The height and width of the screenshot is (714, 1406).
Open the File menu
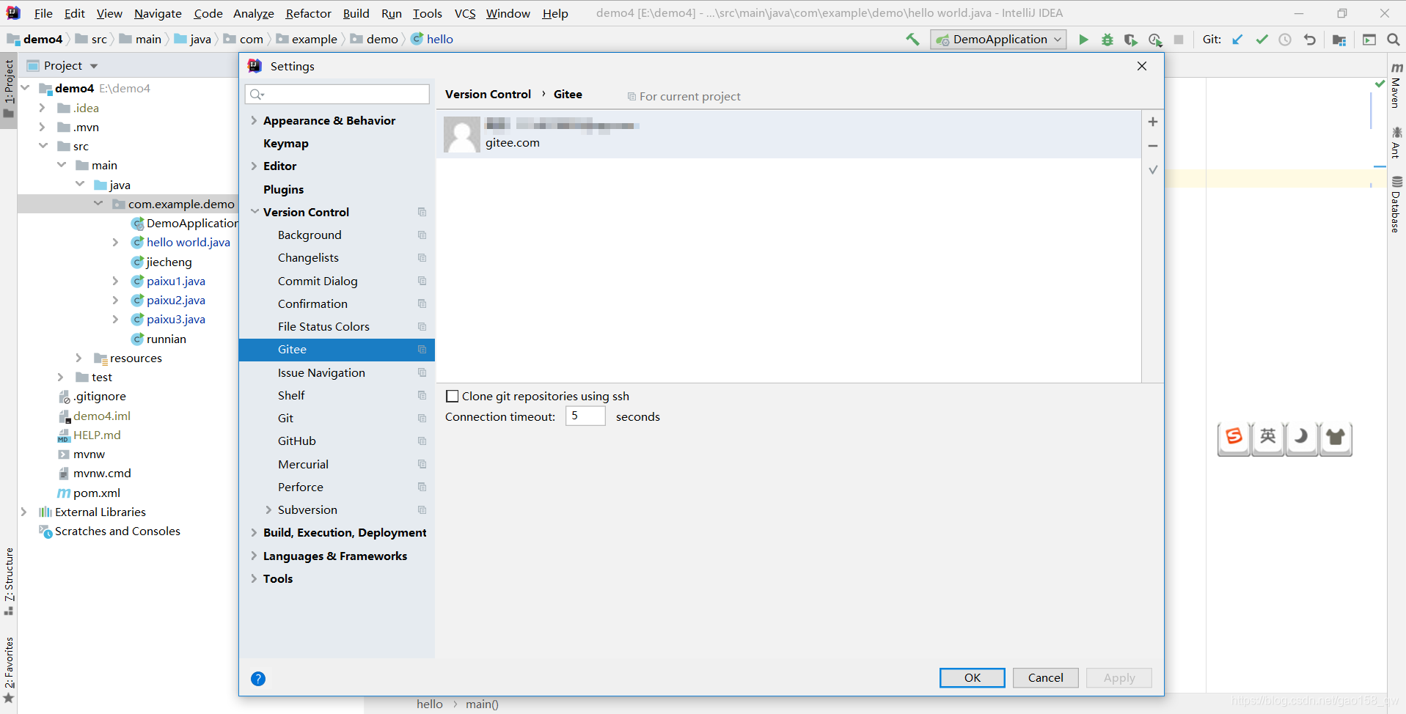[43, 13]
